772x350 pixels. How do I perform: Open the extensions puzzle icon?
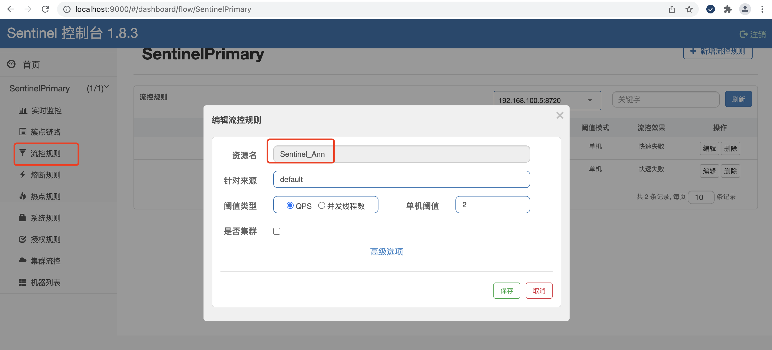(728, 9)
